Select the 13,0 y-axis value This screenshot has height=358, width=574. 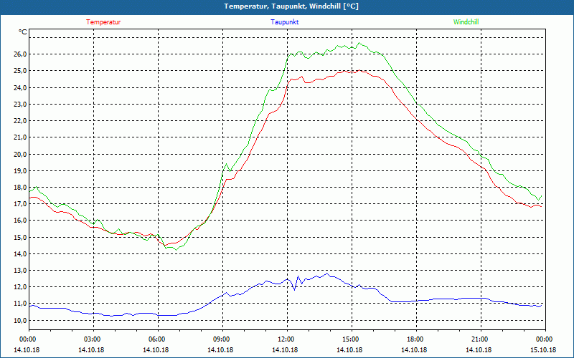(x=20, y=271)
